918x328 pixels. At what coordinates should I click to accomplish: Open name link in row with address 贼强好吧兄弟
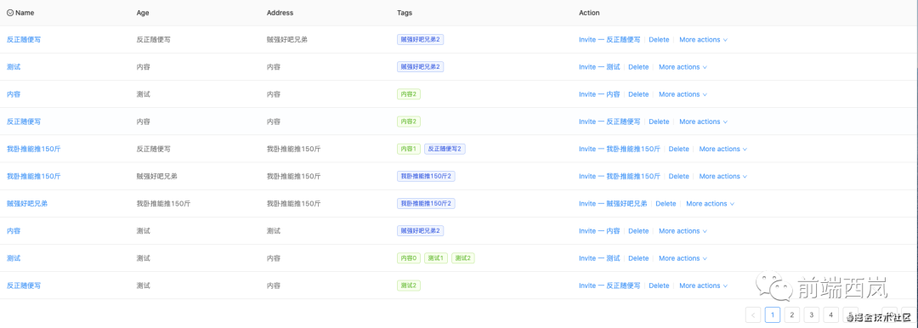pyautogui.click(x=24, y=40)
